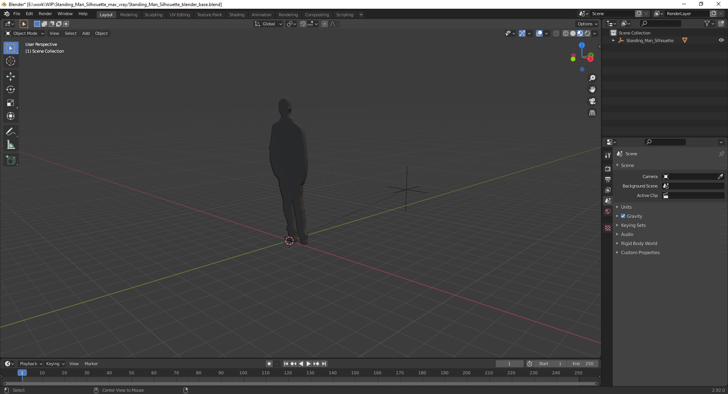This screenshot has height=394, width=728.
Task: Expand the Units panel
Action: [626, 207]
